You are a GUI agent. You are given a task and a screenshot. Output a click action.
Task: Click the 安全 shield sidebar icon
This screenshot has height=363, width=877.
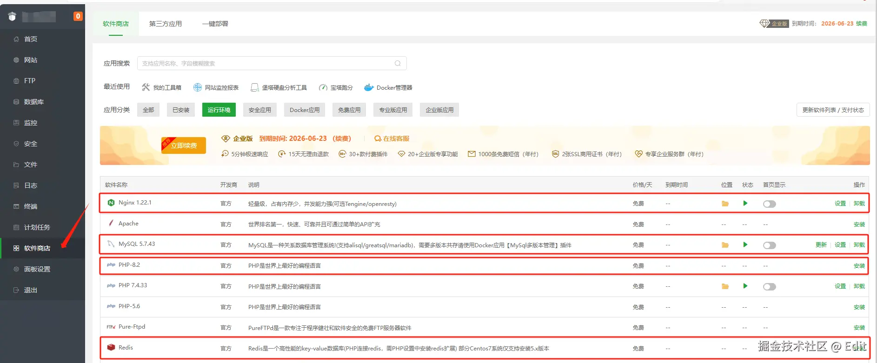(16, 144)
